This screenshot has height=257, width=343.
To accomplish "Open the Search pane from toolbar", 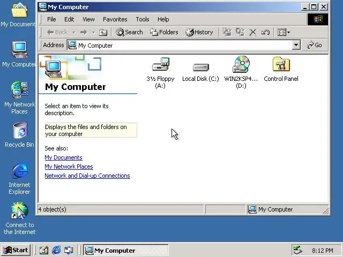I will 129,32.
